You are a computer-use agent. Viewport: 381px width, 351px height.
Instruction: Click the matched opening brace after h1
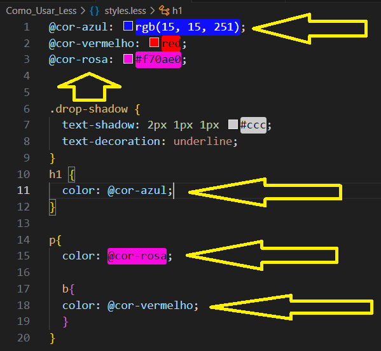(x=72, y=174)
